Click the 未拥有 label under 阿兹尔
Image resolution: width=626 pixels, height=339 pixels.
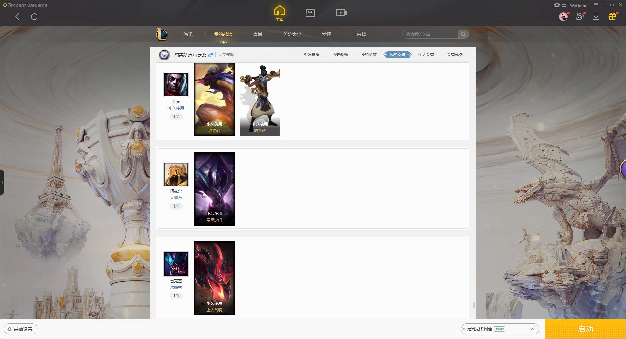pos(176,198)
